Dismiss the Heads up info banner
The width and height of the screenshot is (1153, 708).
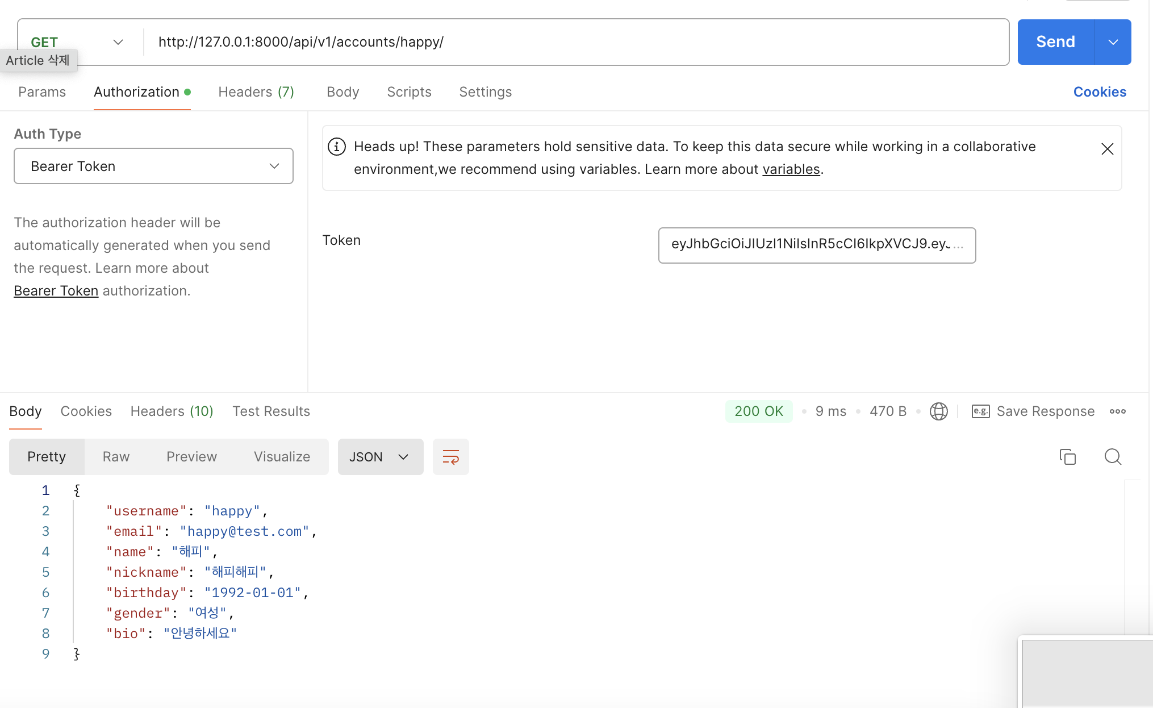1107,149
